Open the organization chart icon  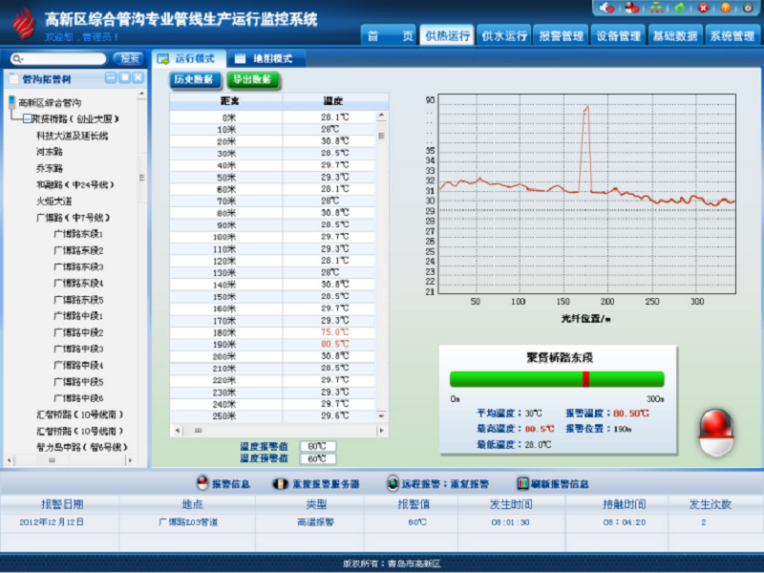(656, 8)
